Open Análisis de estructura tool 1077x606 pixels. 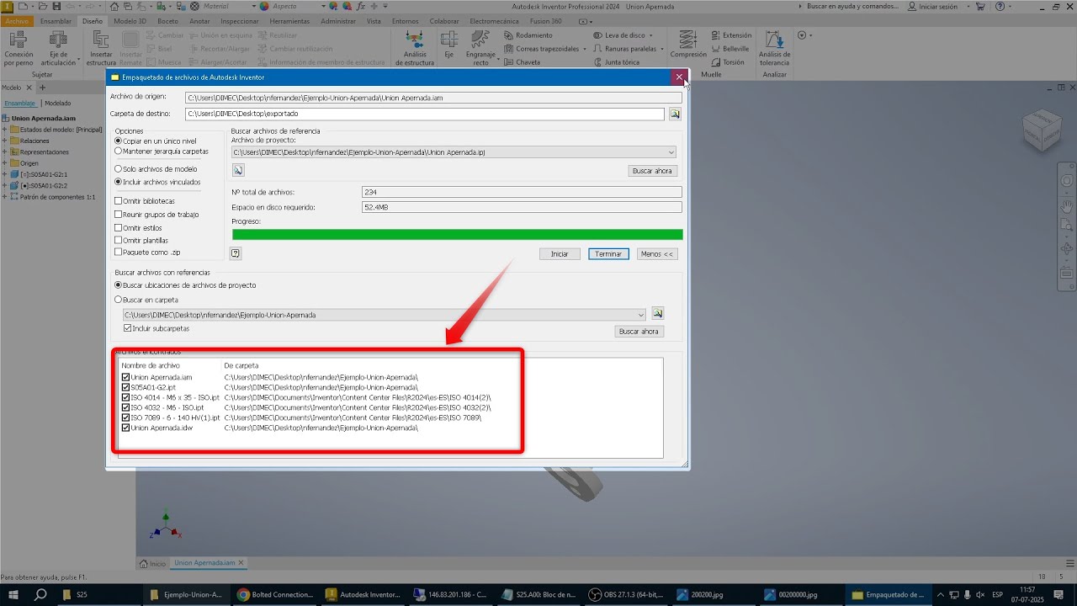pyautogui.click(x=414, y=47)
